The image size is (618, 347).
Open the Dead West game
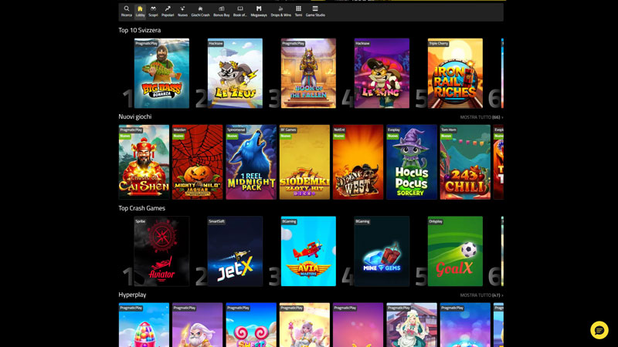(358, 162)
